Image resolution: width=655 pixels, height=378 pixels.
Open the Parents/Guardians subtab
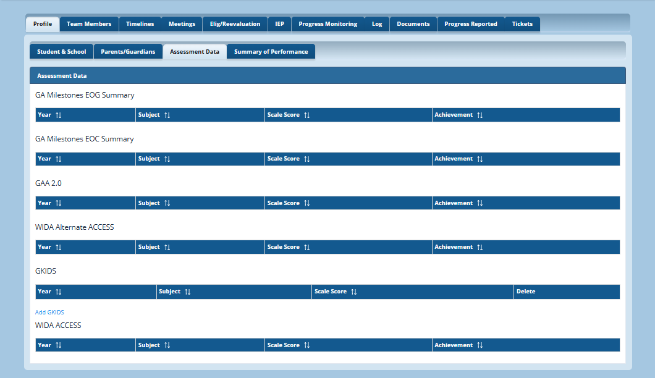pyautogui.click(x=128, y=52)
